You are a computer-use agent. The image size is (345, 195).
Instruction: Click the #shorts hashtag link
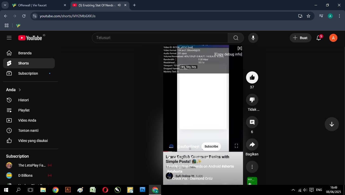point(228,166)
